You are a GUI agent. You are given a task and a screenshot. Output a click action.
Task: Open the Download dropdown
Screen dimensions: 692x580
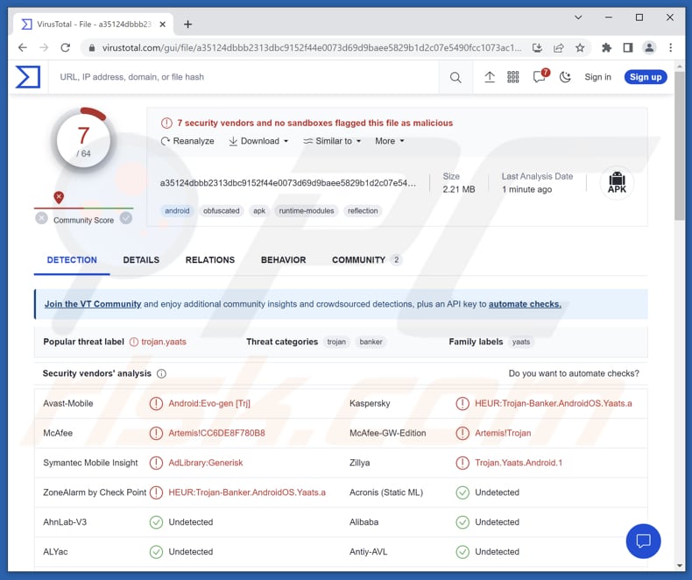pyautogui.click(x=258, y=141)
